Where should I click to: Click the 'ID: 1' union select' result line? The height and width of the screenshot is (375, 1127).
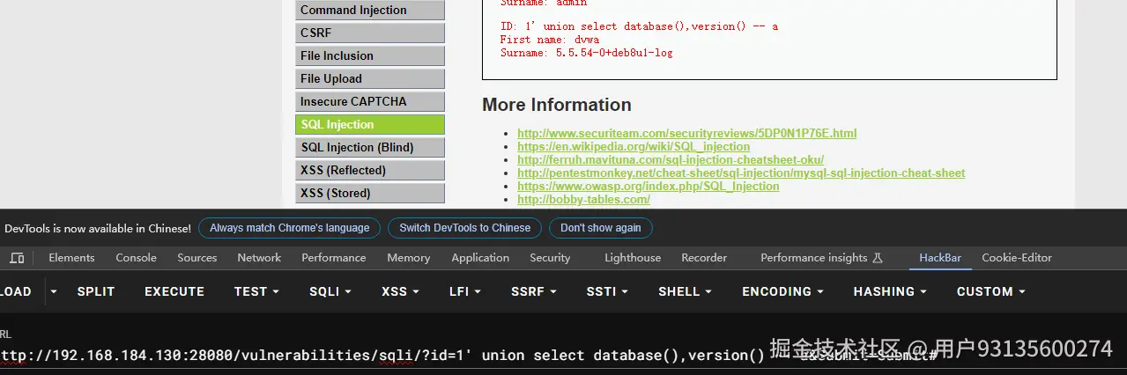pos(639,26)
